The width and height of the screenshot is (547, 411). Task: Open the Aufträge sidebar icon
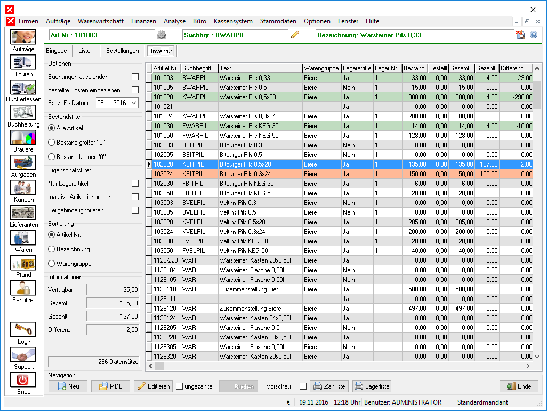[x=23, y=37]
